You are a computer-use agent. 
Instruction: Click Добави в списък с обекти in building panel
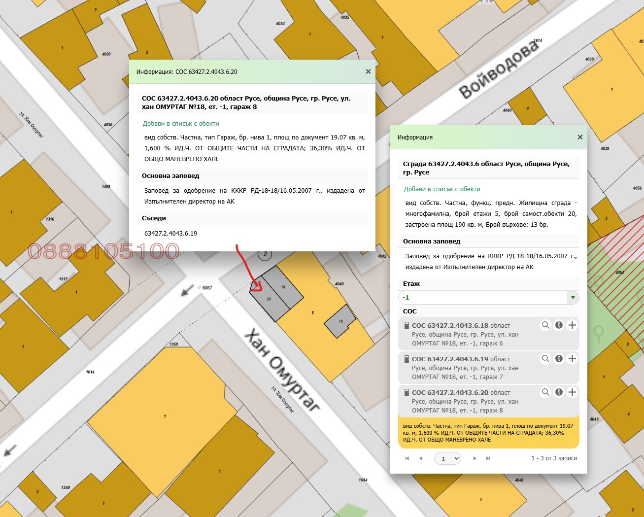[442, 189]
